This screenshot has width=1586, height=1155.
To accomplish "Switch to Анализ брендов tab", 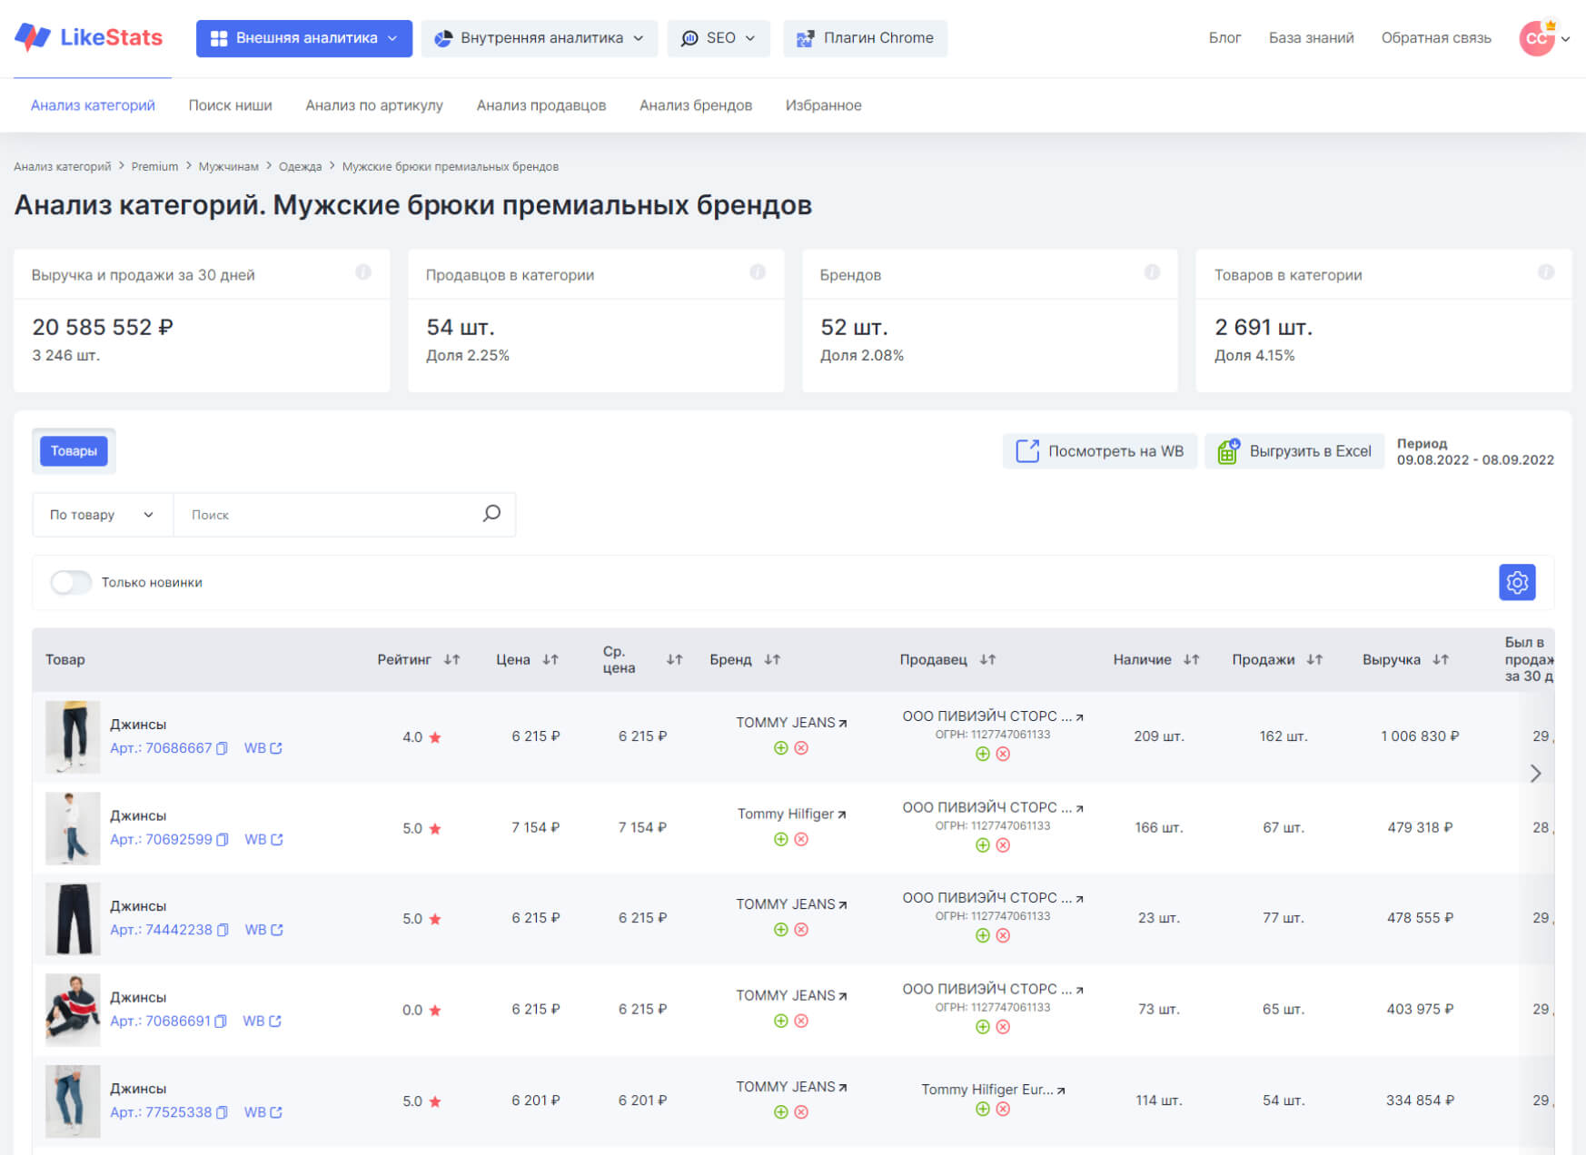I will pos(696,105).
